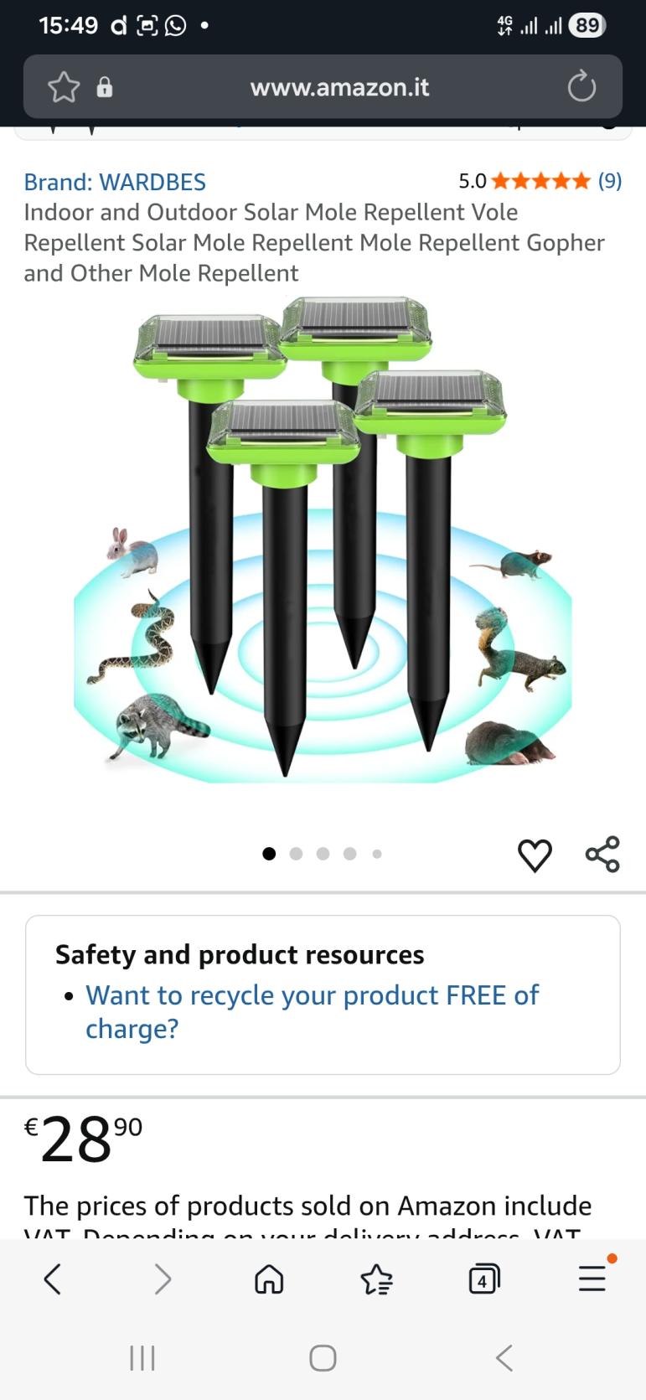646x1400 pixels.
Task: Tap the www.amazon.it address field
Action: tap(339, 87)
